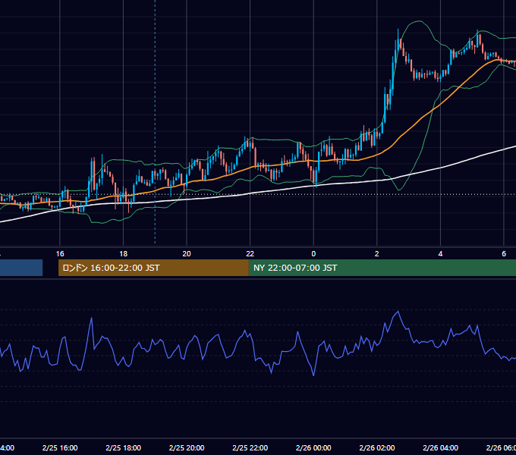Click the 4 hour label on the chart axis
516x455 pixels.
tap(440, 254)
